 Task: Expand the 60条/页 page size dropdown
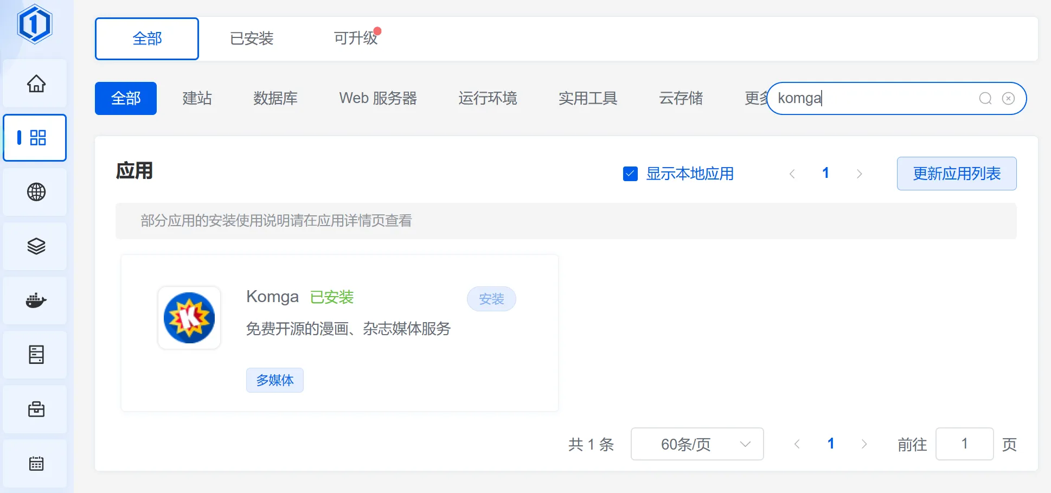click(697, 444)
